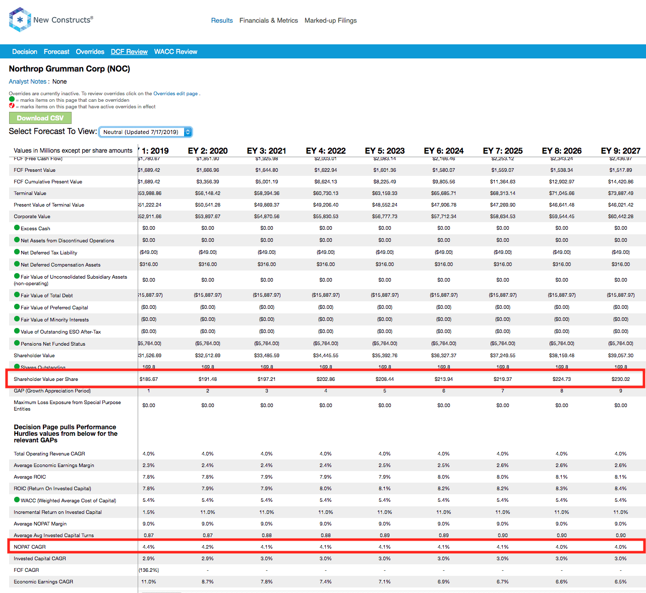
Task: Click Total Operating Revenue CAGR label
Action: pos(49,454)
